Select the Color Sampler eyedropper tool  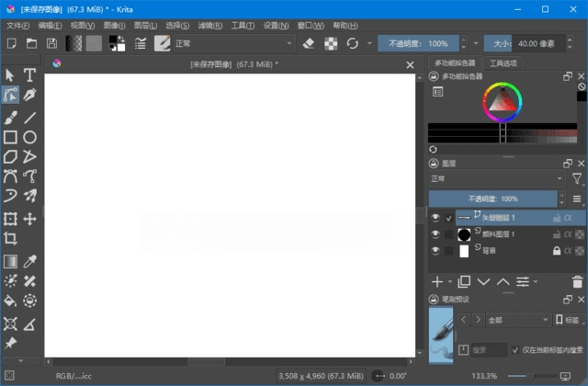pos(30,261)
